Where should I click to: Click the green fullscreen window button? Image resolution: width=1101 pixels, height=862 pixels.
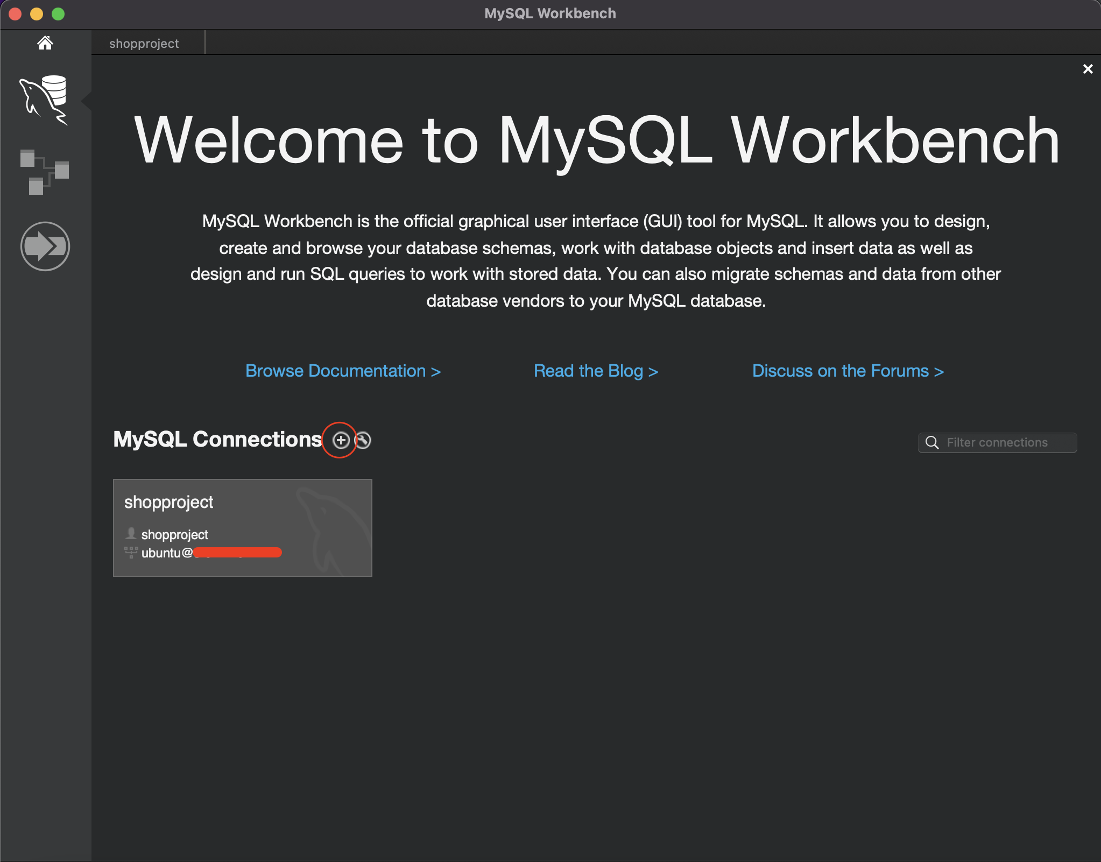point(58,14)
